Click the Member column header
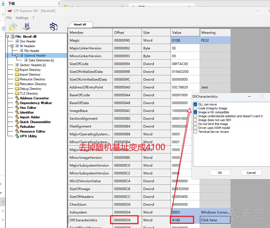 pyautogui.click(x=90, y=32)
